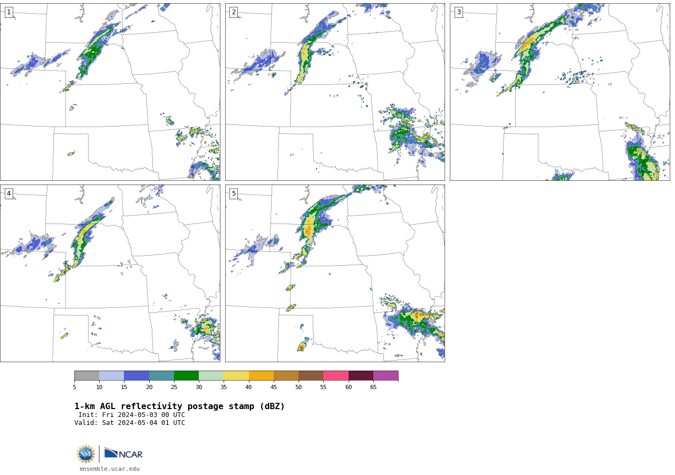Open ensemble member 3 reflectivity map
675x475 pixels.
(x=560, y=92)
